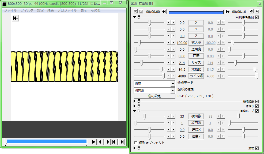
Task: Click mouse icon in 画像ループ row
Action: coord(139,111)
